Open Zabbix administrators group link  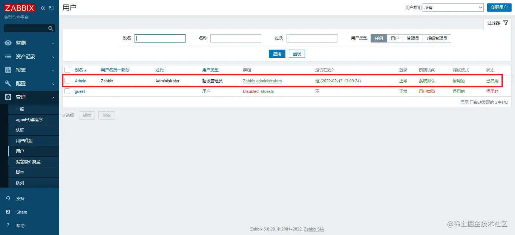pyautogui.click(x=262, y=81)
